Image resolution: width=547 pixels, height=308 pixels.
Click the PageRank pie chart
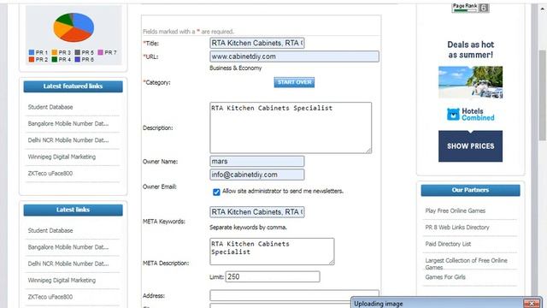coord(74,27)
